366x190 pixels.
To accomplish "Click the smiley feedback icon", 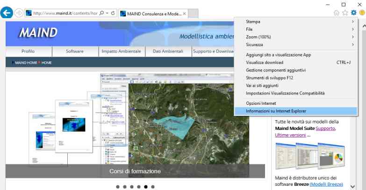I will click(x=362, y=13).
